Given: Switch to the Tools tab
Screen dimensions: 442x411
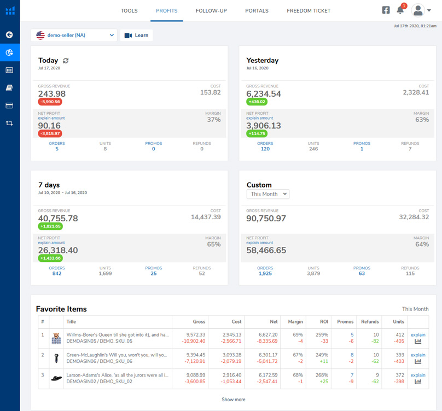Looking at the screenshot, I should [129, 11].
